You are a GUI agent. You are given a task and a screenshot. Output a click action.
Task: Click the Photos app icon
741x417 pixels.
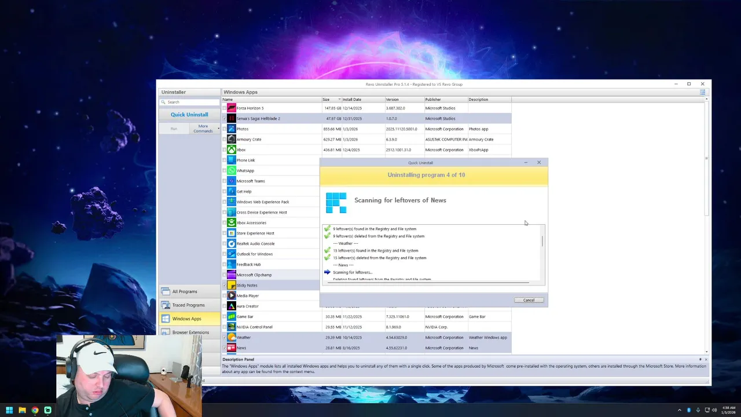[x=232, y=129]
